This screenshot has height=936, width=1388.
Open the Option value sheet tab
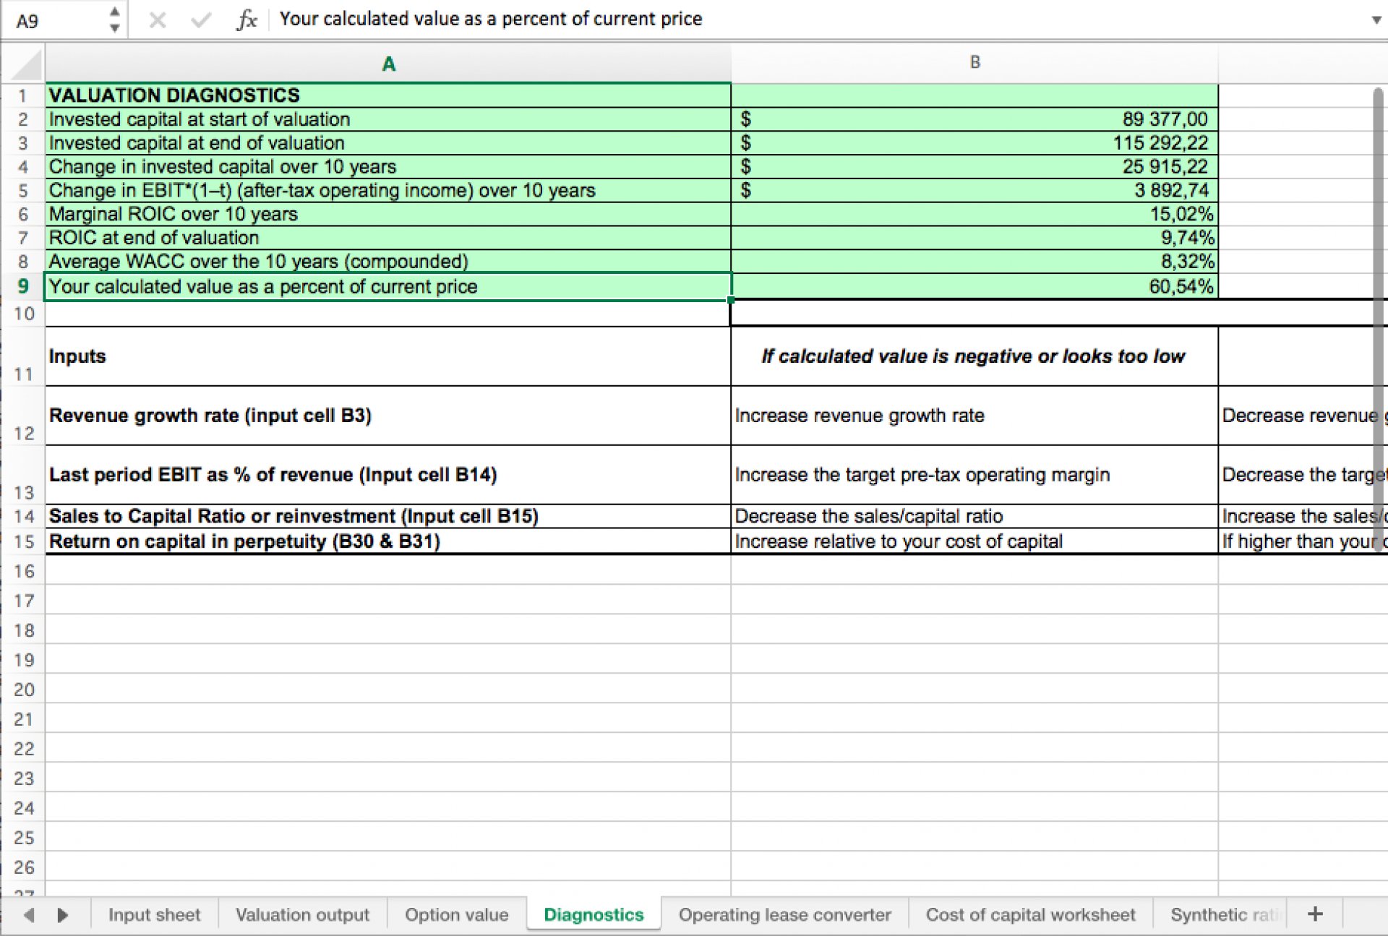[456, 914]
